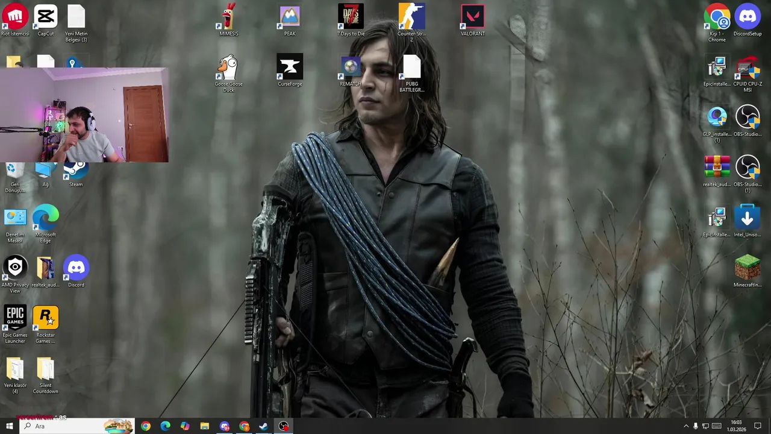The width and height of the screenshot is (771, 434).
Task: Open the VALORANT desktop shortcut
Action: 473,20
